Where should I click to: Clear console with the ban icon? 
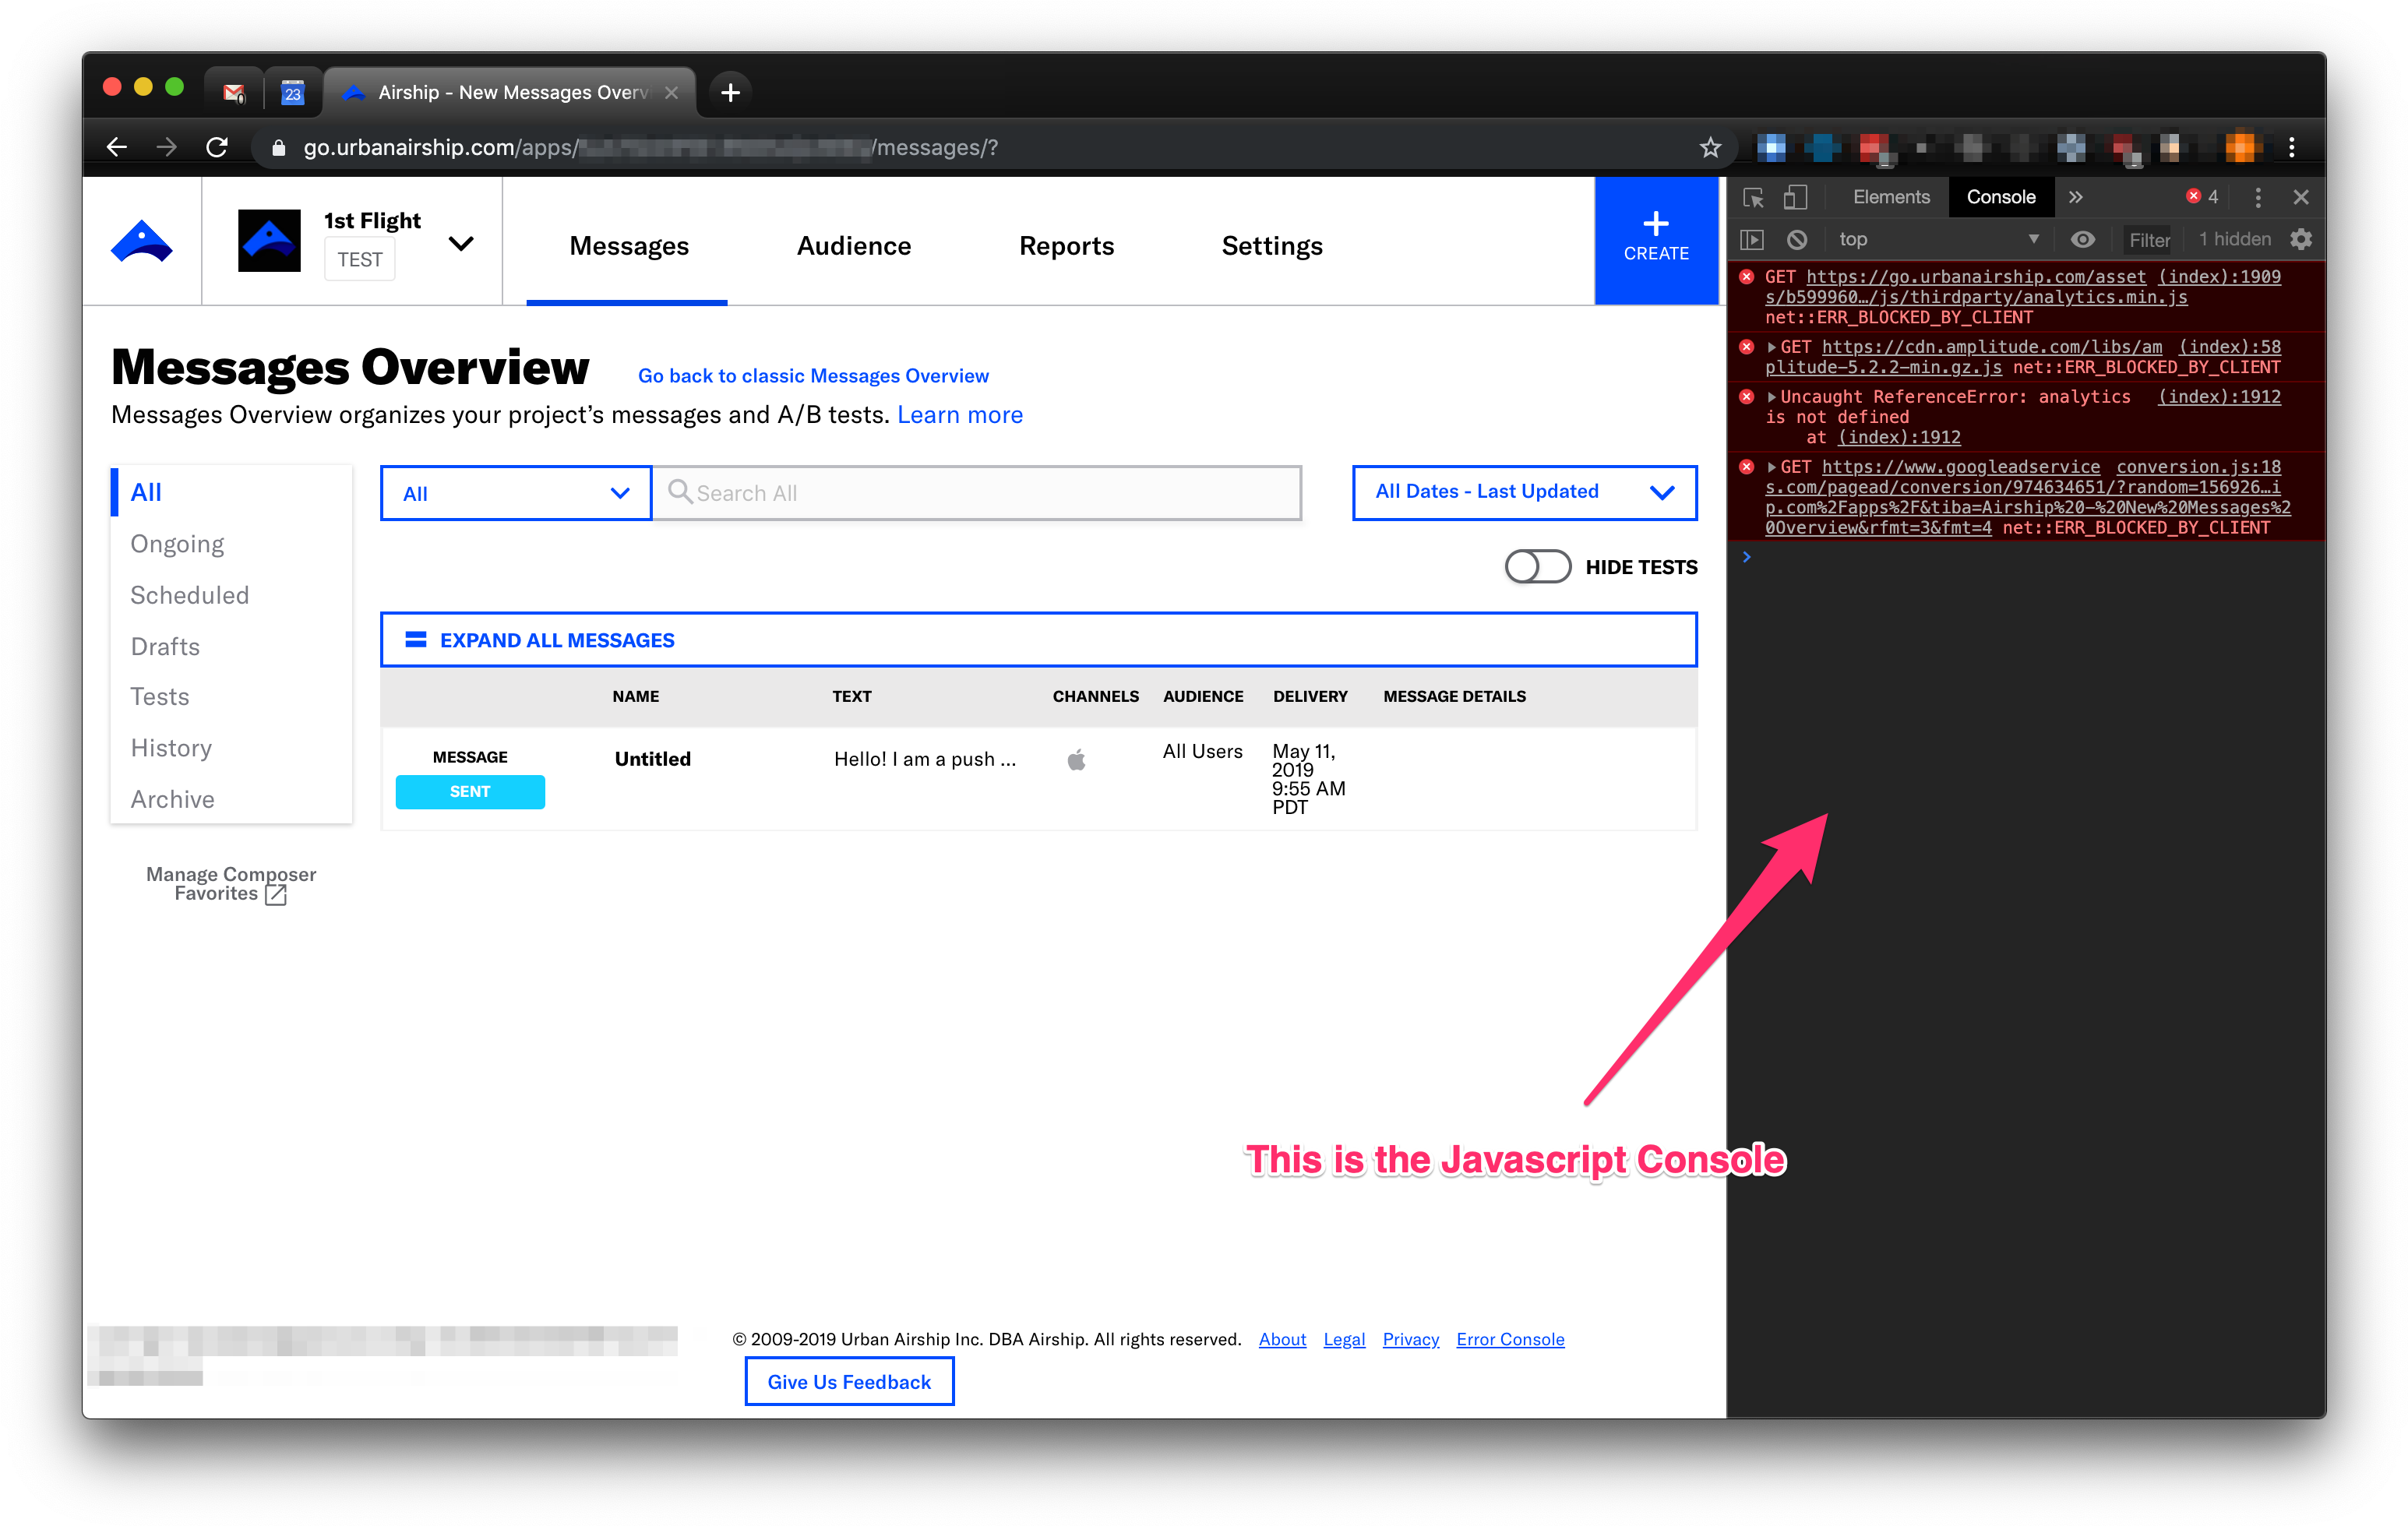pyautogui.click(x=1797, y=239)
